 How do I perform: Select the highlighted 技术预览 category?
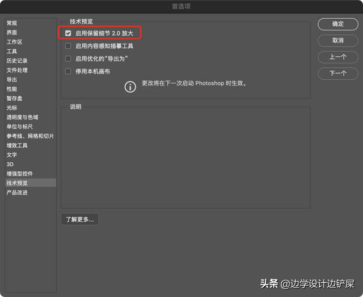[x=31, y=183]
